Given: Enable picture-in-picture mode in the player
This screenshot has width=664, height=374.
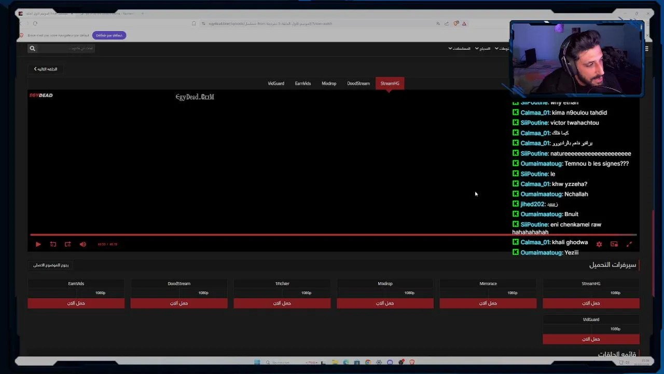Looking at the screenshot, I should click(614, 244).
